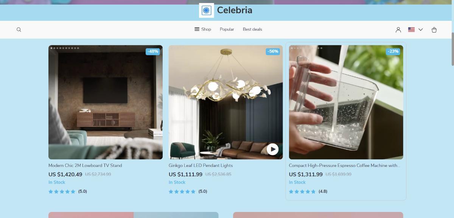This screenshot has height=218, width=454.
Task: Click the page vertical scrollbar
Action: [452, 49]
